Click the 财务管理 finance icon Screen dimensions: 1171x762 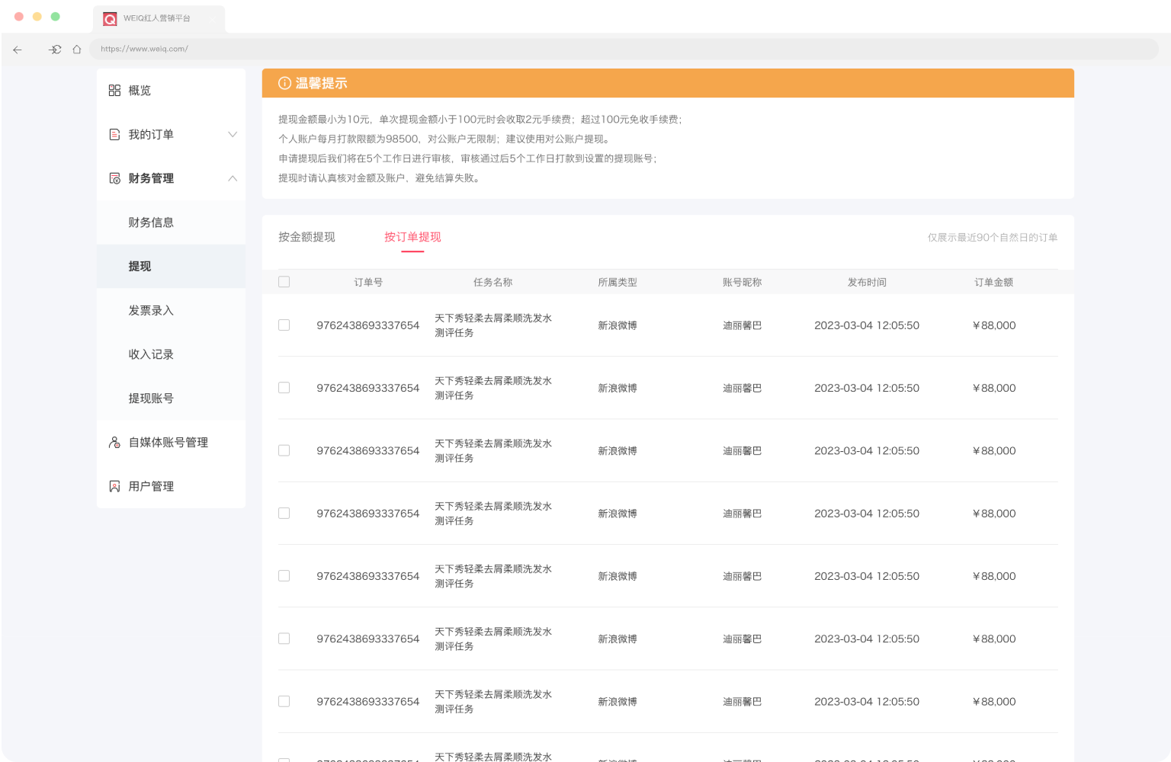point(114,178)
